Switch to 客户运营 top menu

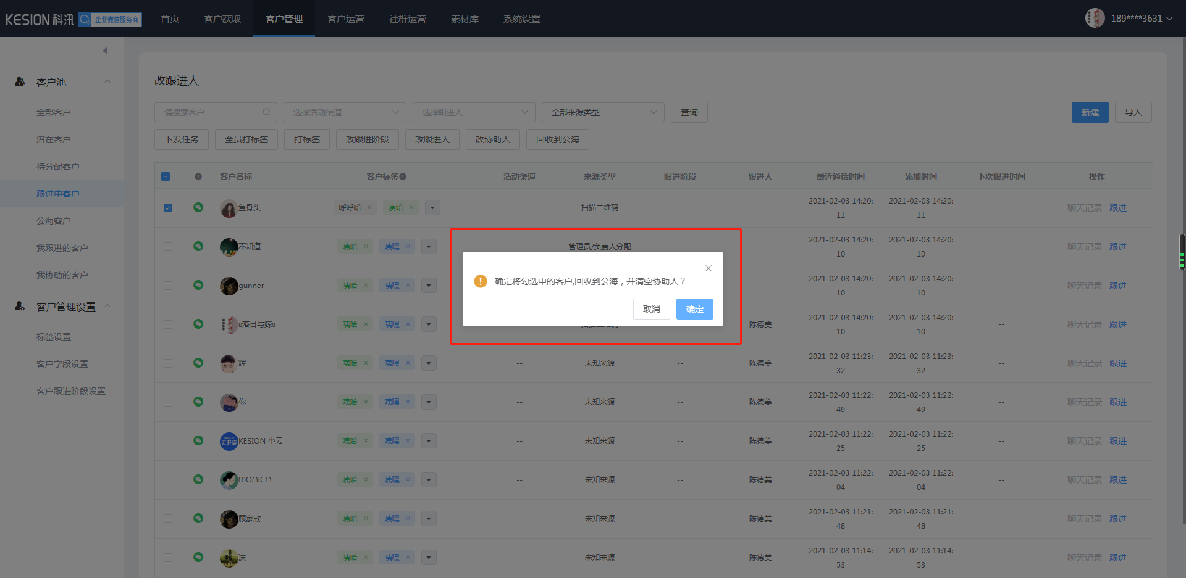pyautogui.click(x=345, y=19)
